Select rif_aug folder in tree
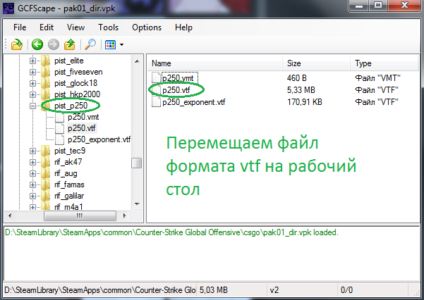 66,173
